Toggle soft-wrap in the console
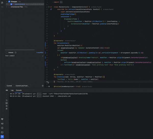Image resolution: width=153 pixels, height=139 pixels. (x=7, y=100)
